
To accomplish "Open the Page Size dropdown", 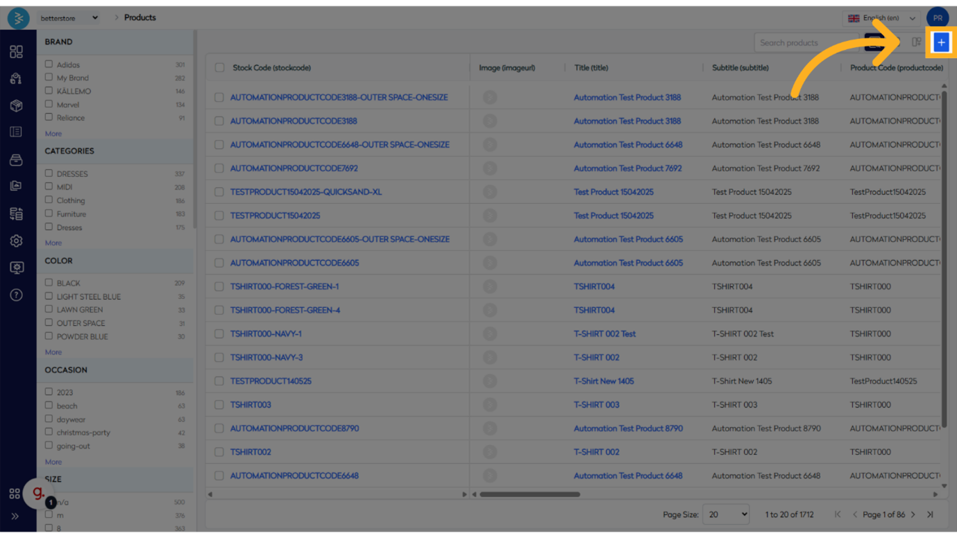I will click(x=726, y=514).
